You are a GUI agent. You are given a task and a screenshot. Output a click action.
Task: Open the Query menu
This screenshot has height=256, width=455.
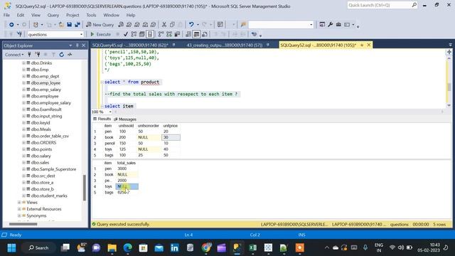click(53, 15)
